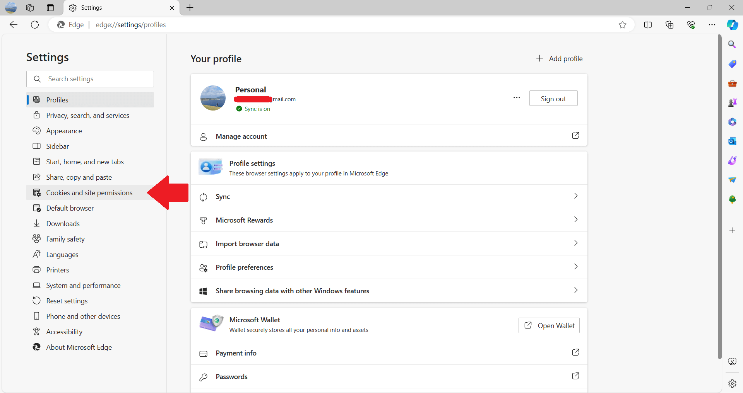Open Phone and other devices
The height and width of the screenshot is (393, 743).
point(90,316)
